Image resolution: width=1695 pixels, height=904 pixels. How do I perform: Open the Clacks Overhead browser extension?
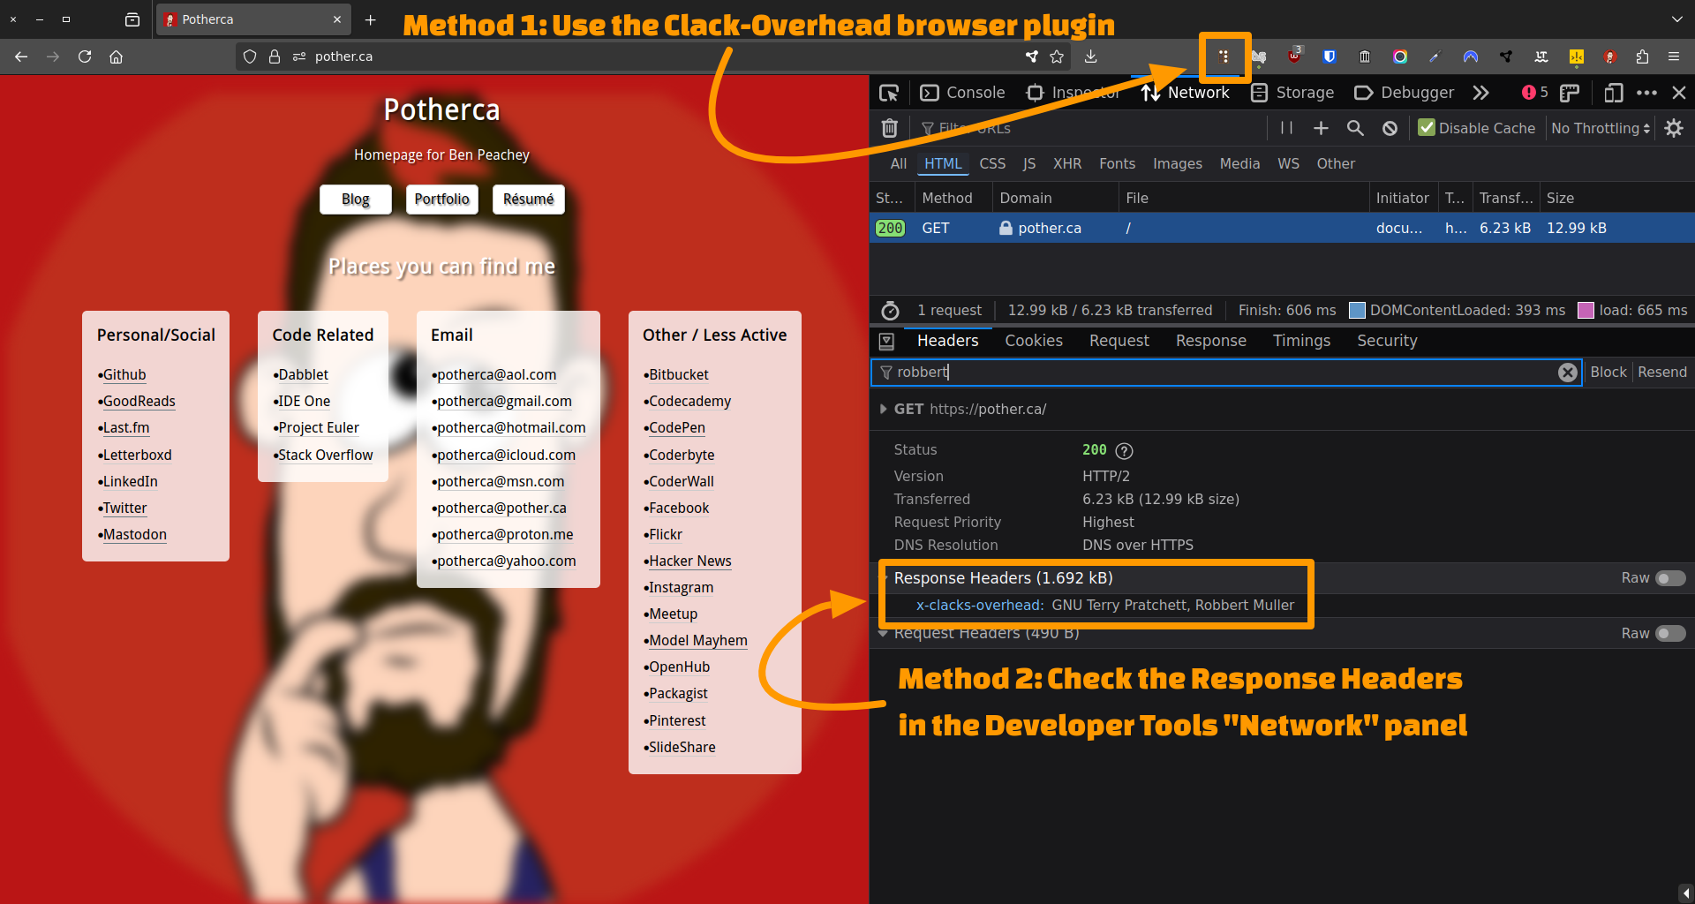coord(1224,56)
